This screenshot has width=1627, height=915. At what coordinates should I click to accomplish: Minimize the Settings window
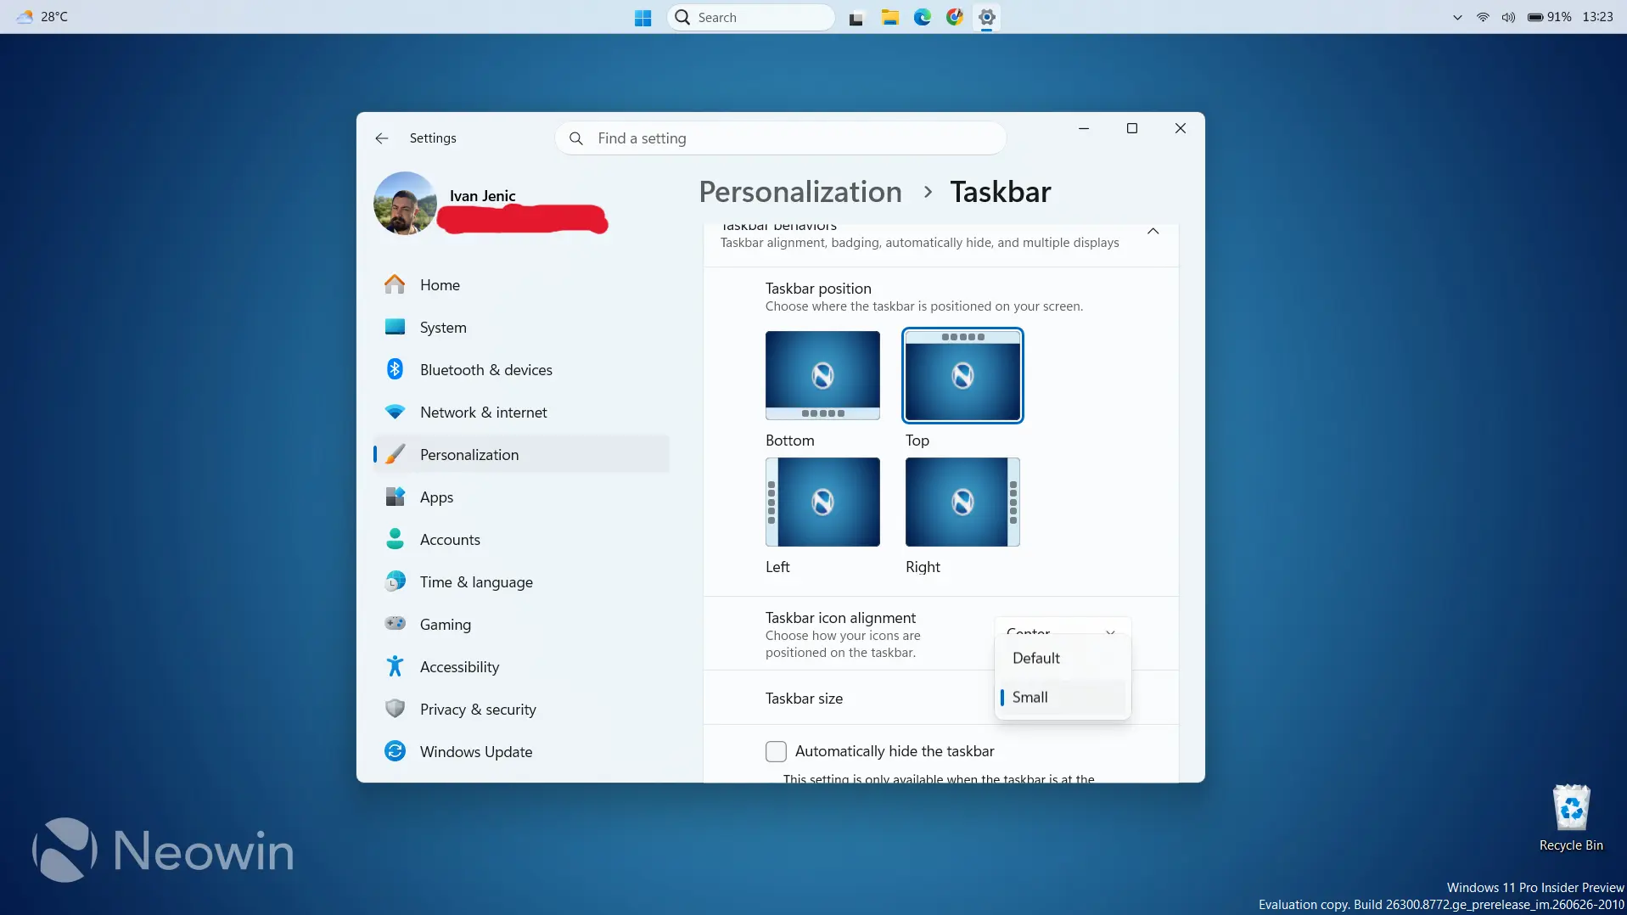click(x=1084, y=128)
